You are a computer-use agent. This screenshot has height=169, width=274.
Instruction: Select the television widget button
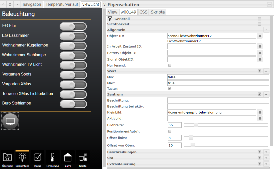pyautogui.click(x=10, y=121)
